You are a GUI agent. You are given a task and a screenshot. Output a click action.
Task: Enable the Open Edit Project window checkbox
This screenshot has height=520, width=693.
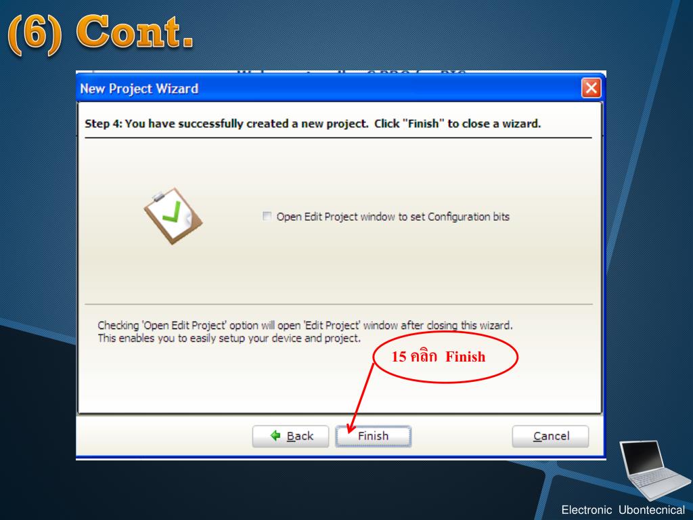pyautogui.click(x=267, y=216)
